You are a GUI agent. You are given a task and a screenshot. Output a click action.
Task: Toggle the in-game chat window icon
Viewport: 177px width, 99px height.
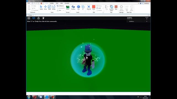[34, 18]
